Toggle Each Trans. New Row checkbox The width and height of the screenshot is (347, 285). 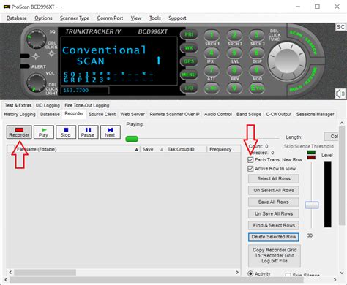[250, 160]
